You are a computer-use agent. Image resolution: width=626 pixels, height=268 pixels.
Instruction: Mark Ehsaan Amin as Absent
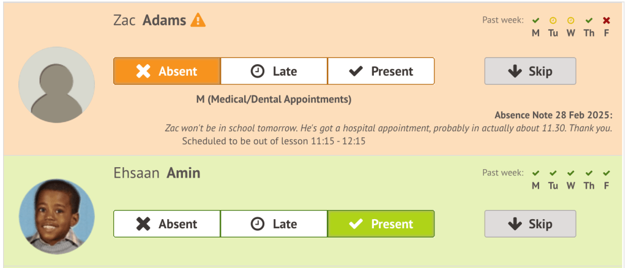pos(166,223)
